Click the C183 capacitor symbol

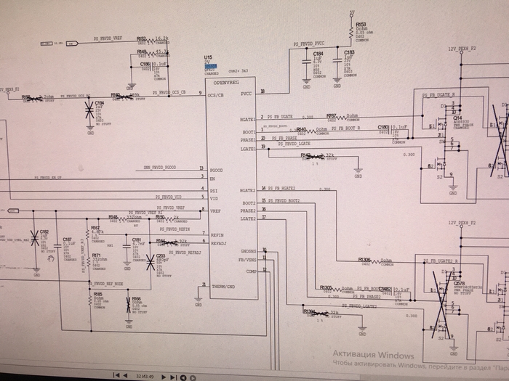(337, 60)
